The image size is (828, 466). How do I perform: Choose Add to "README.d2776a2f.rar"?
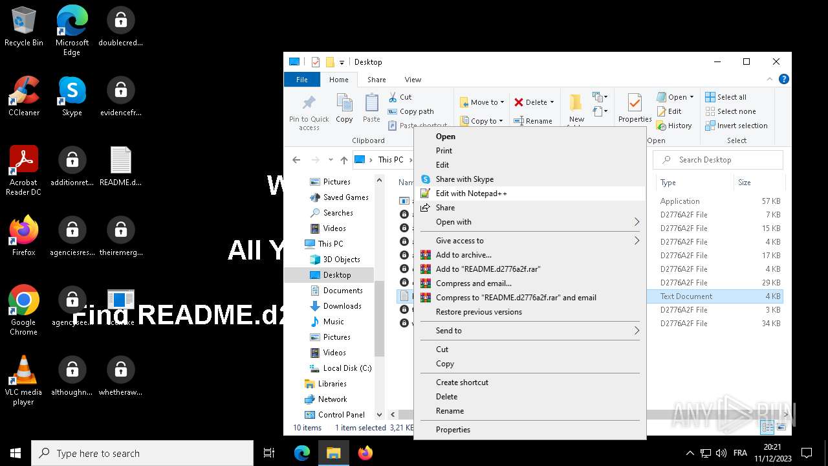click(529, 269)
